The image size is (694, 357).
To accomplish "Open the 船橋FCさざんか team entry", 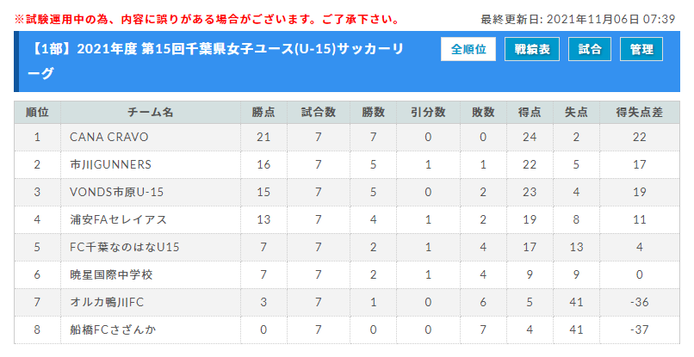I will pos(113,329).
